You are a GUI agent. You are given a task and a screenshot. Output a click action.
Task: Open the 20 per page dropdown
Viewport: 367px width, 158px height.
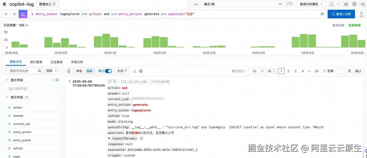[257, 71]
